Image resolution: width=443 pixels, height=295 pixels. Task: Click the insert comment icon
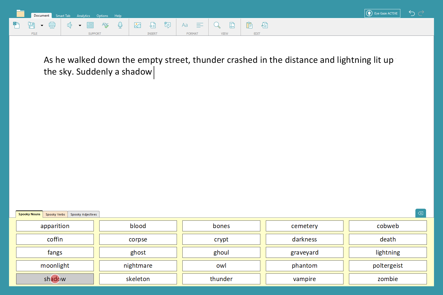pyautogui.click(x=167, y=25)
